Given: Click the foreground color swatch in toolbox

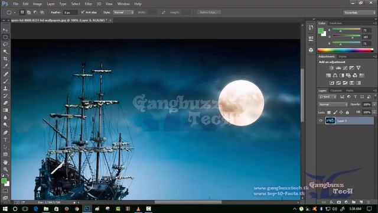Looking at the screenshot, I should click(x=4, y=181).
